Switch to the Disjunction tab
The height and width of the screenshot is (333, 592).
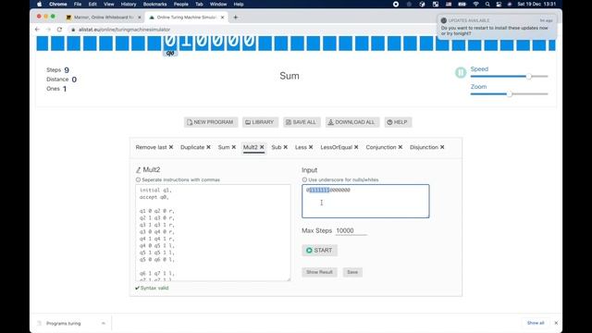424,147
